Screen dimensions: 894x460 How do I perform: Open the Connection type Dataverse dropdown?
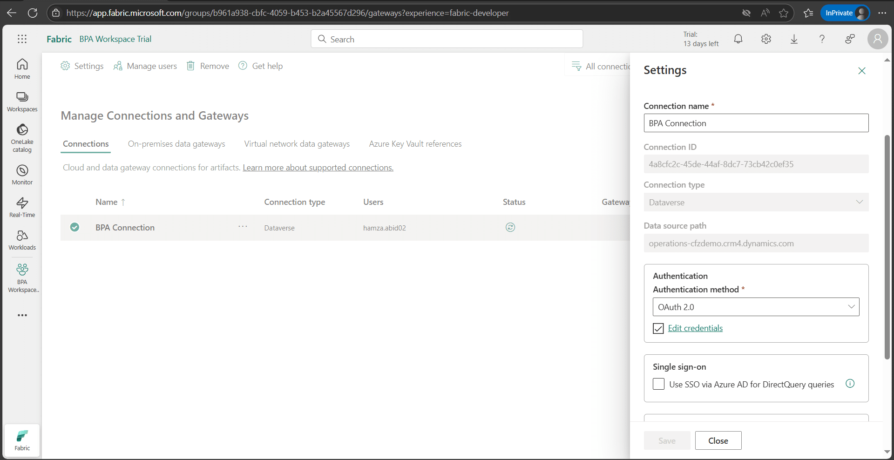coord(756,202)
